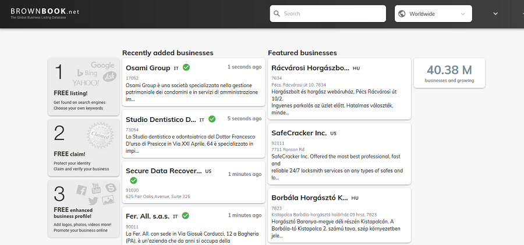Open Studio Dentistico D... listing

click(161, 120)
